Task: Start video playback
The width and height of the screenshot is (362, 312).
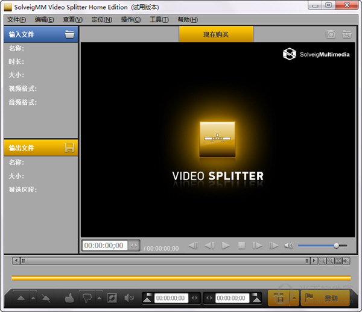Action: point(226,246)
